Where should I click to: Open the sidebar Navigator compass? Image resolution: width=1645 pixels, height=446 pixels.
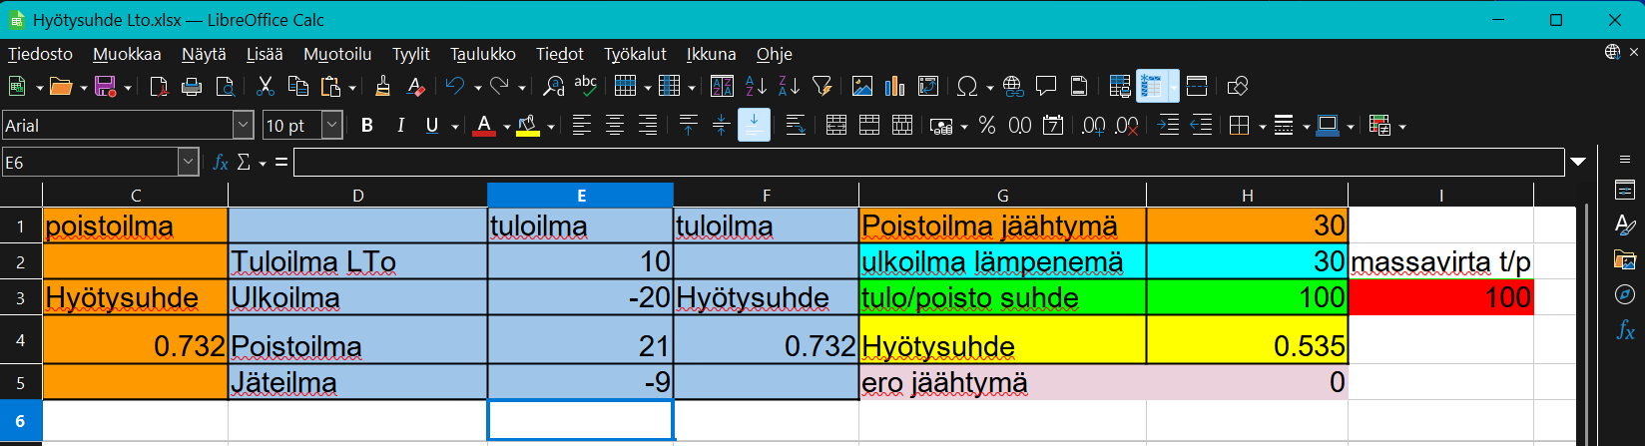(x=1625, y=293)
